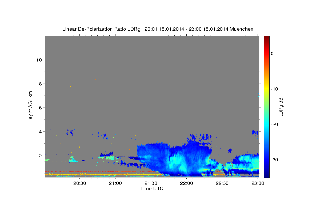Click the 21:30 time tick label
The height and width of the screenshot is (213, 320).
151,183
